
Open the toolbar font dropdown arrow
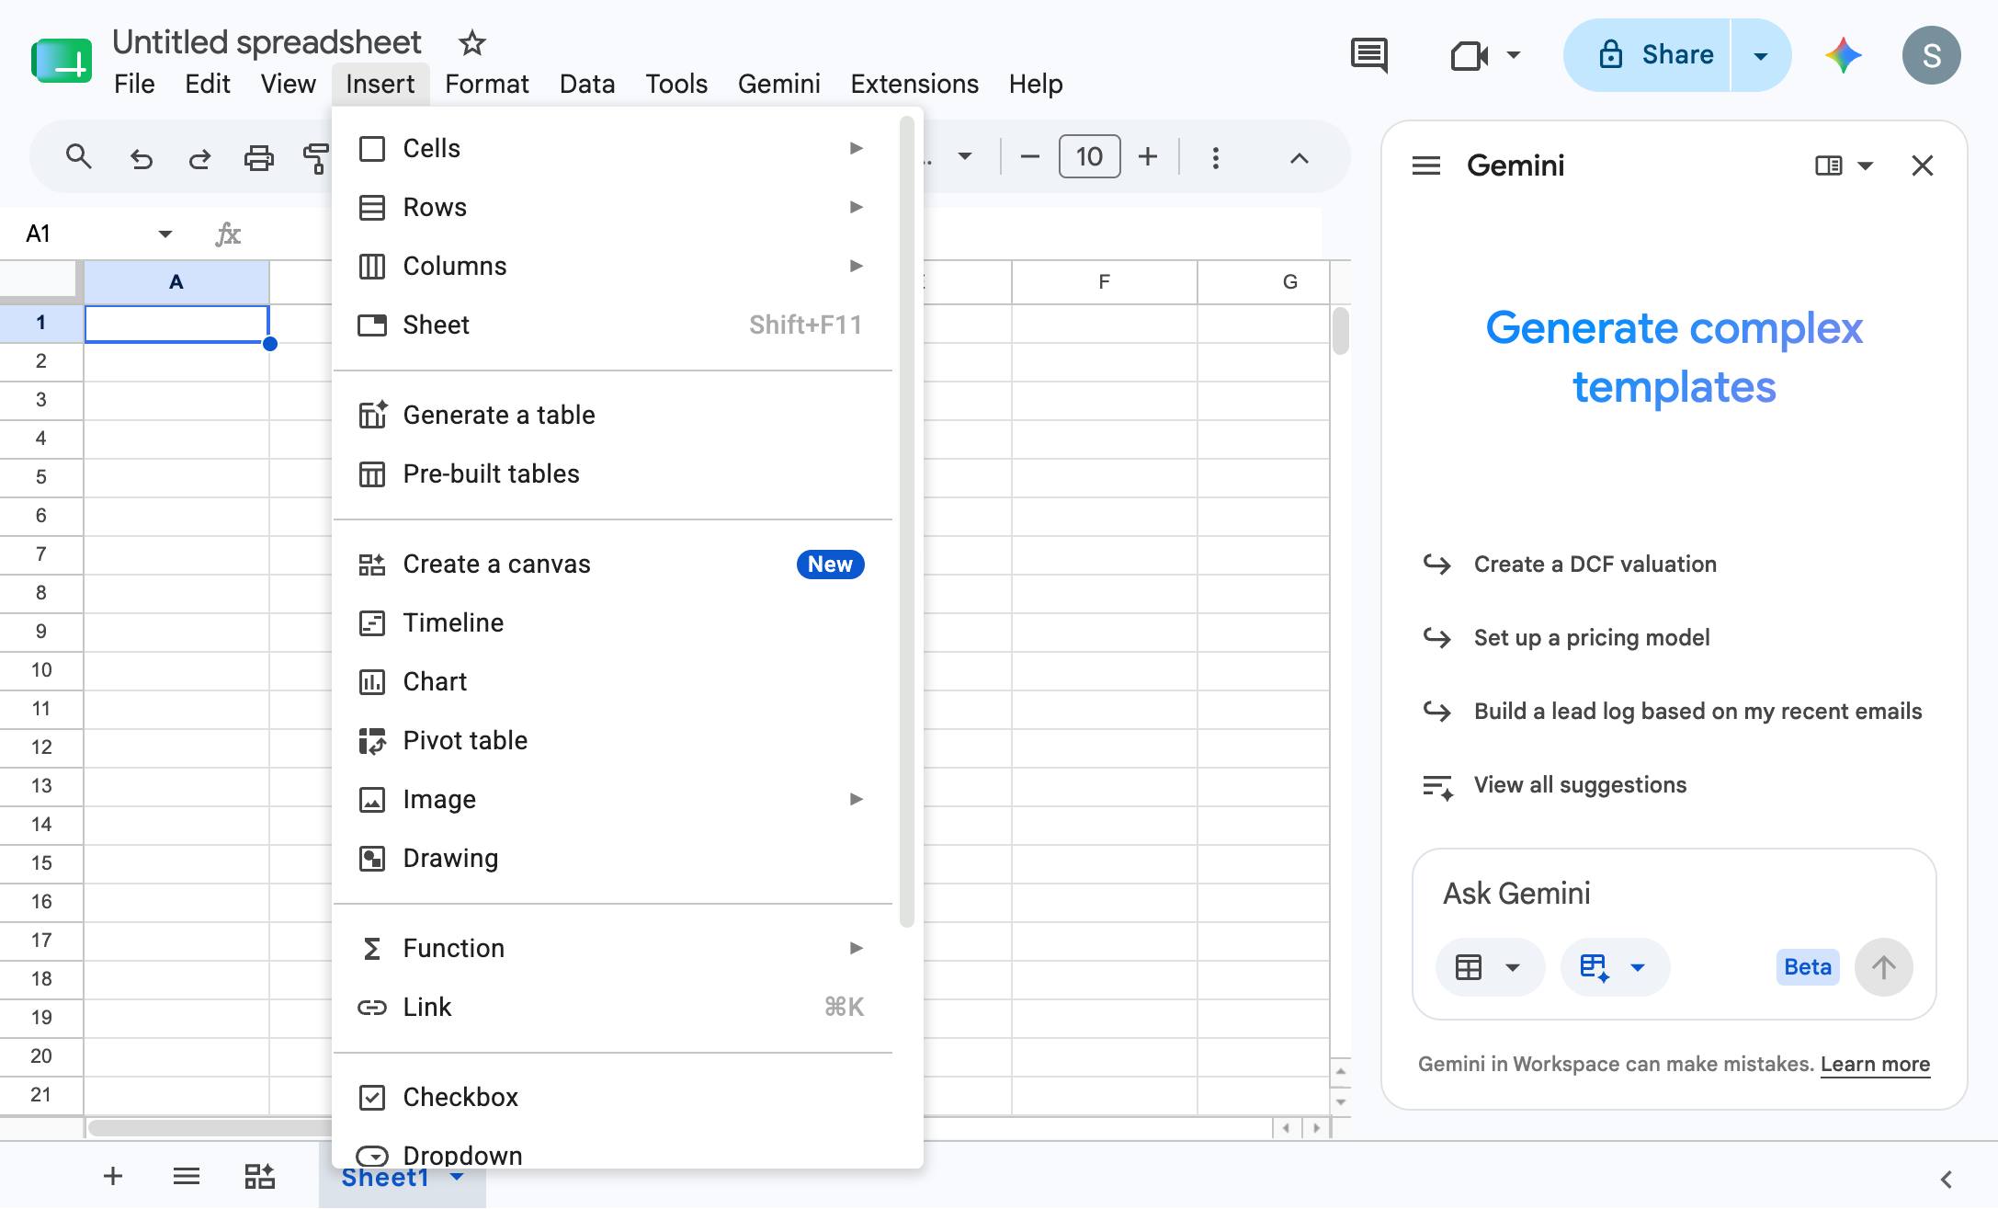(964, 157)
